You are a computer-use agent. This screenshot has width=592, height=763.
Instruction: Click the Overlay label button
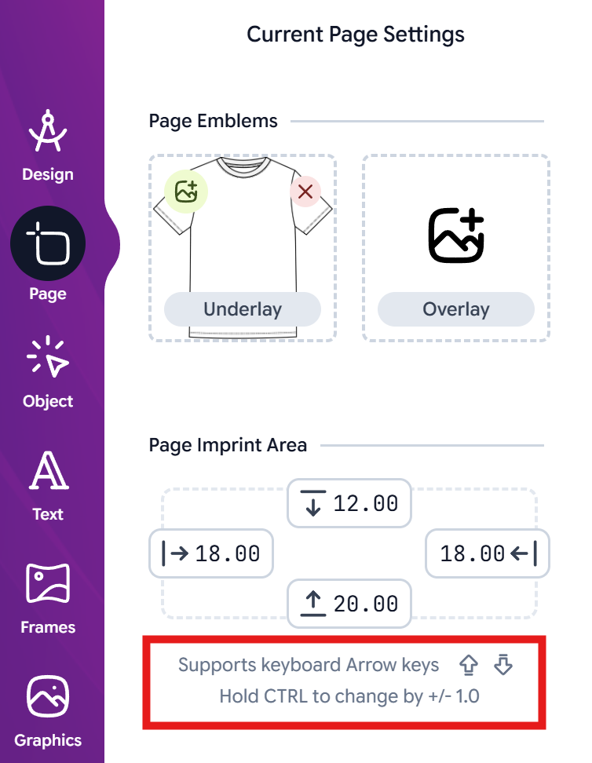(x=455, y=309)
